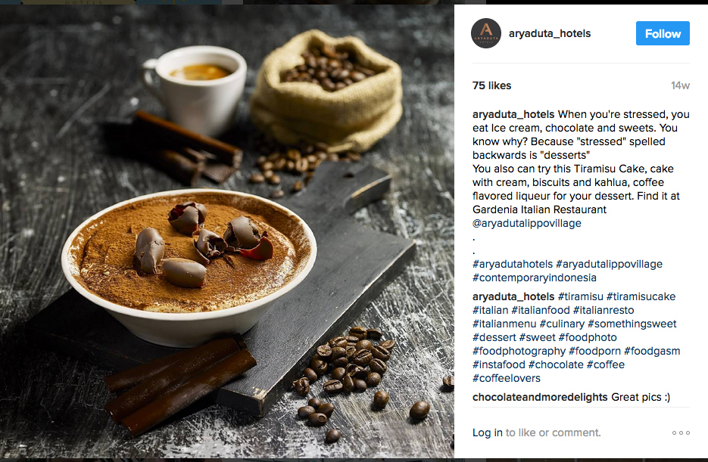View the 75 likes list

point(491,85)
